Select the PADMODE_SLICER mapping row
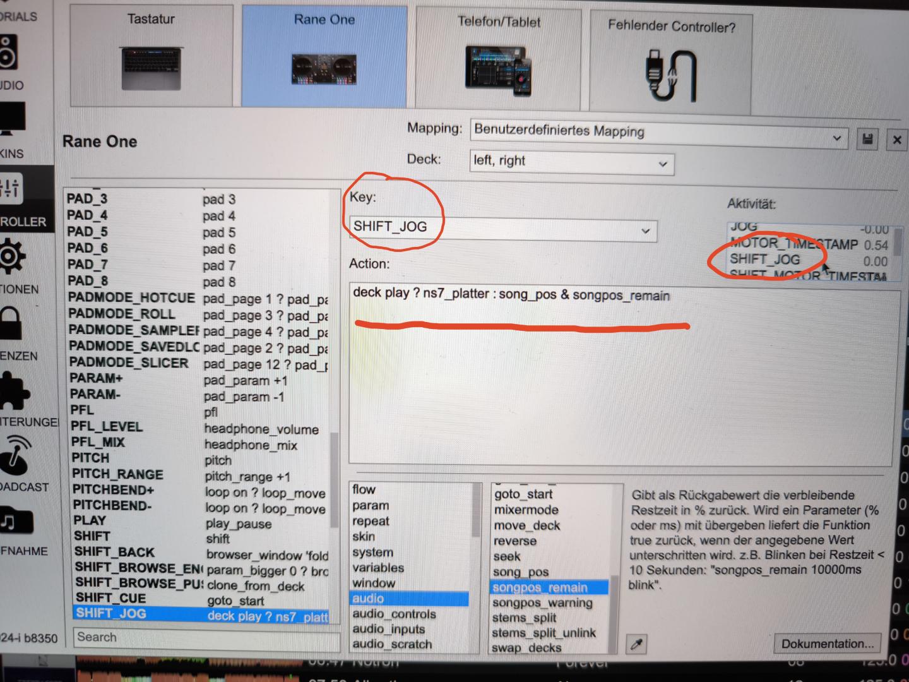Screen dimensions: 909x682 click(198, 363)
